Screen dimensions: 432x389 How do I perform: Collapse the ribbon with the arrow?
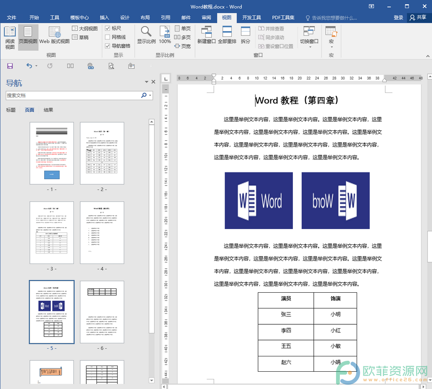(x=428, y=56)
